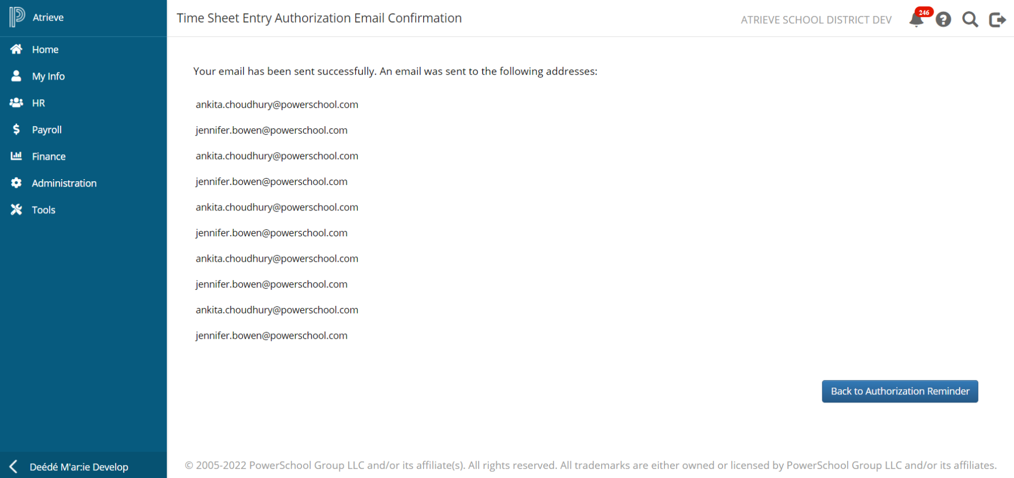This screenshot has height=478, width=1014.
Task: Open the notifications bell icon
Action: pos(916,19)
